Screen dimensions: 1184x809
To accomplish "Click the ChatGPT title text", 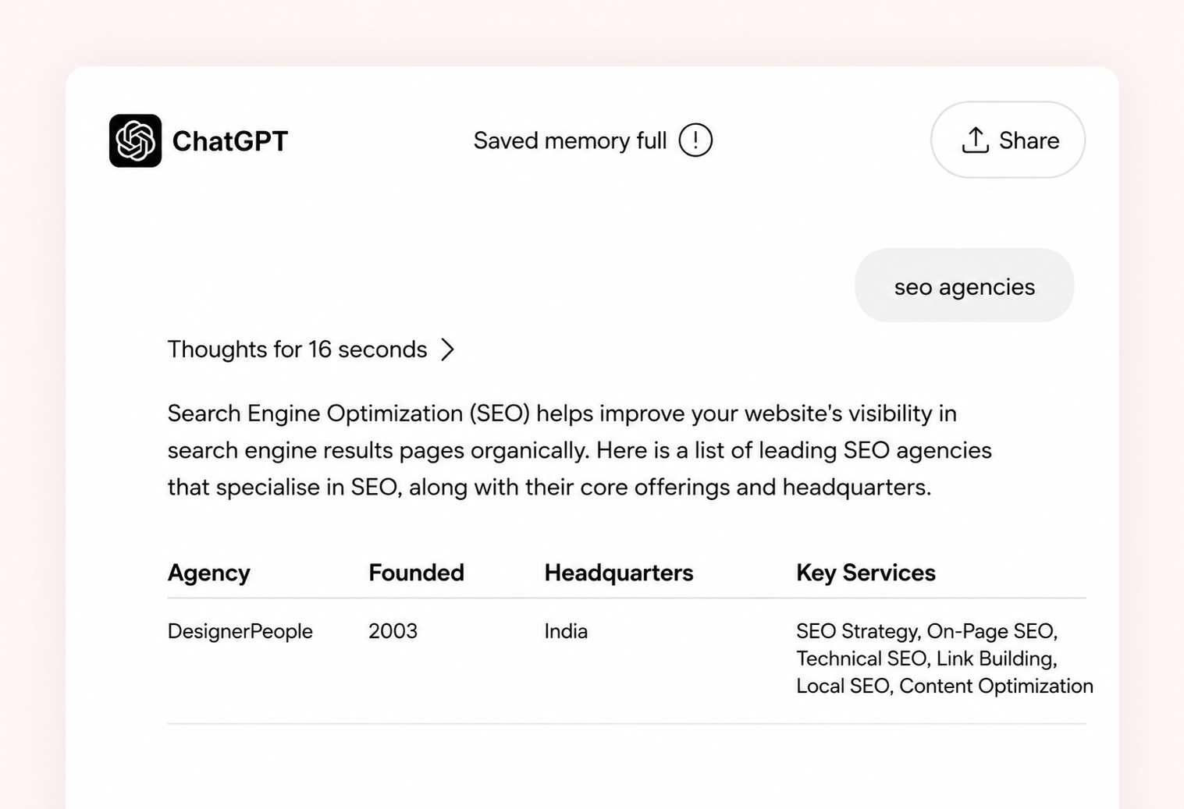I will click(230, 141).
